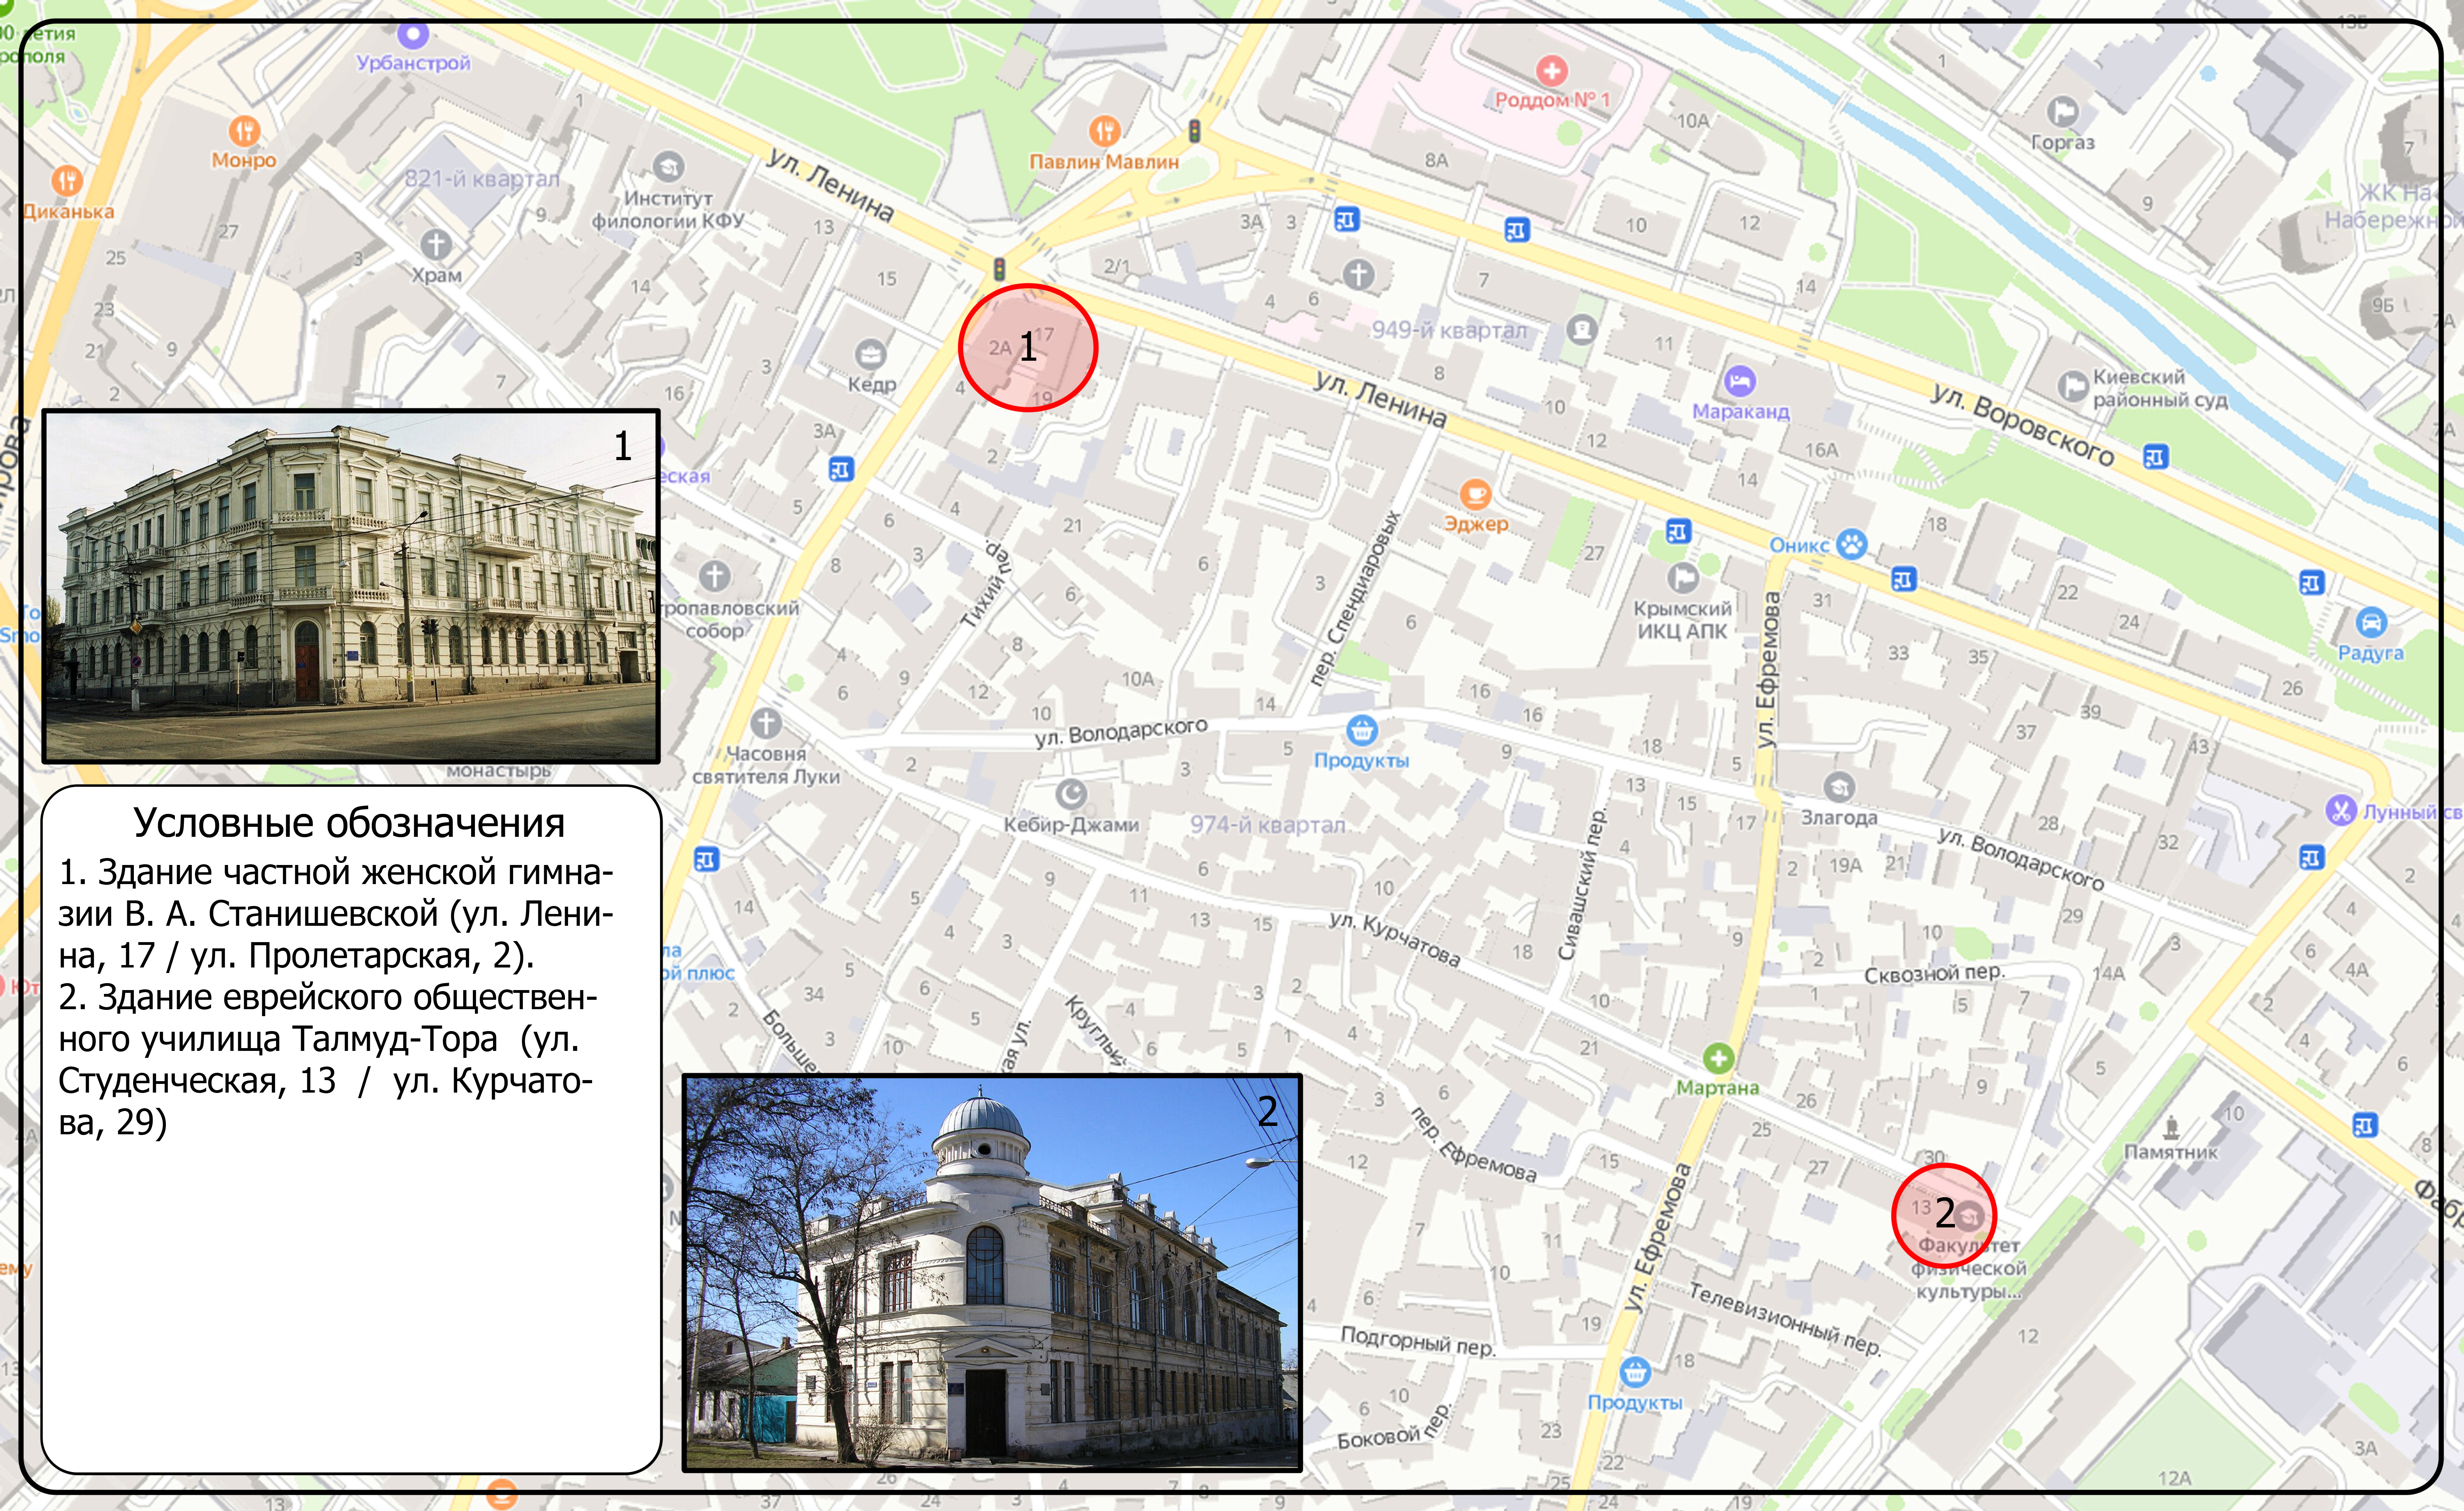Click the Радуга car service icon

tap(2371, 623)
